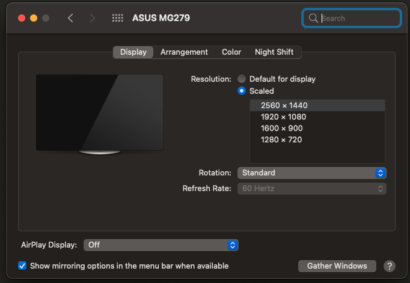This screenshot has width=410, height=283.
Task: Switch to the Arrangement tab
Action: (x=184, y=52)
